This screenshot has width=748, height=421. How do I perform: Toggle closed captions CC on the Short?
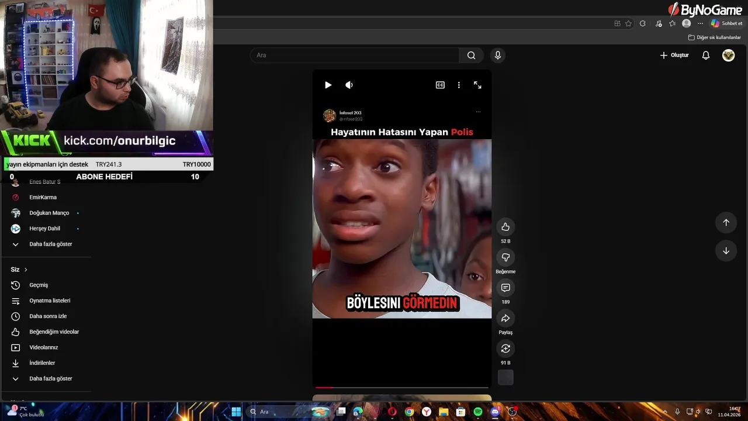tap(440, 85)
